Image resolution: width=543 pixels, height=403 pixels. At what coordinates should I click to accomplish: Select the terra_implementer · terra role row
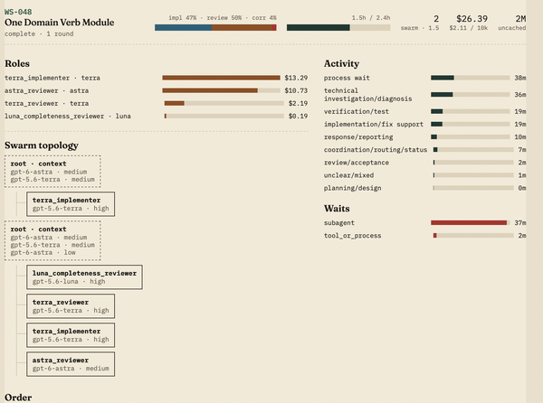click(157, 78)
